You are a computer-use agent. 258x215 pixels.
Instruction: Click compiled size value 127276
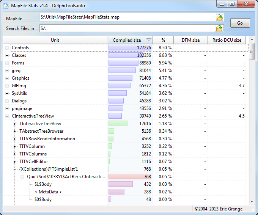click(144, 48)
